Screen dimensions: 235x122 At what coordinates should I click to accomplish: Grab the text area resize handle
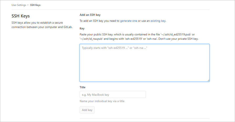pos(208,80)
